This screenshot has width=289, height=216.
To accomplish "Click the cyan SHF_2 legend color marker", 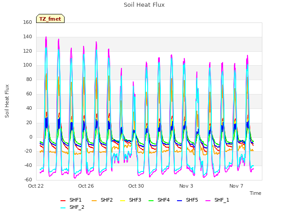I will point(63,208).
